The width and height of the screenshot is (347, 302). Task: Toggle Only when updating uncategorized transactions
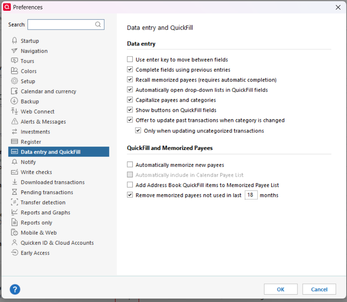tap(138, 130)
